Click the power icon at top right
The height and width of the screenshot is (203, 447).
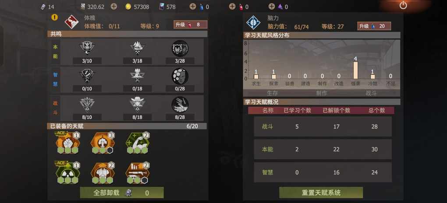[x=403, y=5]
